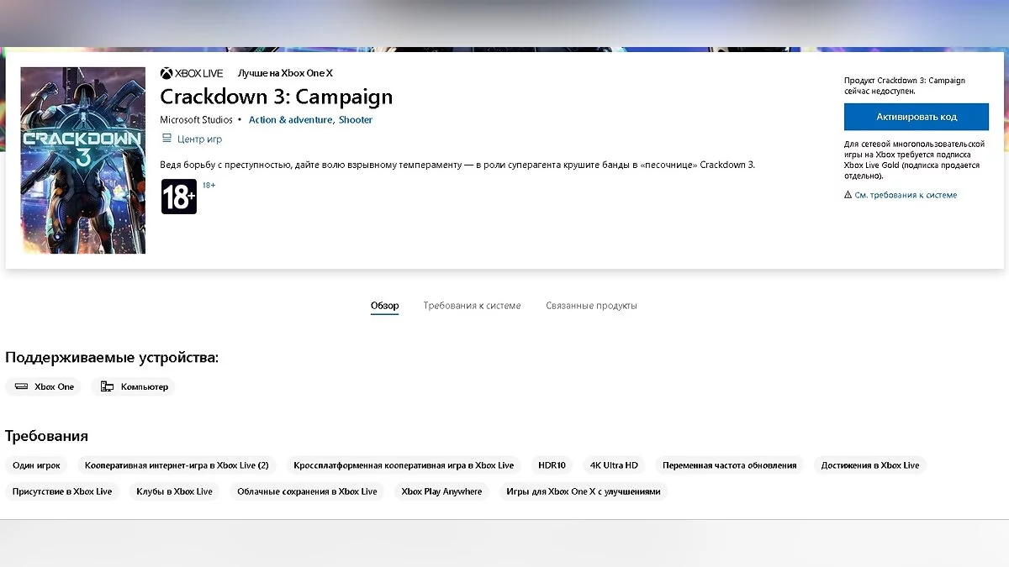Click the Crackdown 3: Campaign title text
Screen dimensions: 1009x567
pyautogui.click(x=277, y=97)
